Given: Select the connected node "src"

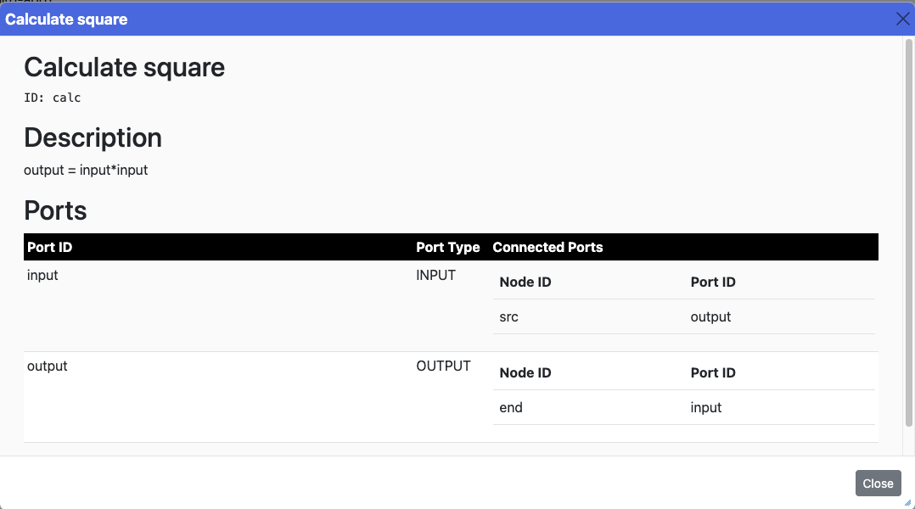Looking at the screenshot, I should tap(508, 316).
